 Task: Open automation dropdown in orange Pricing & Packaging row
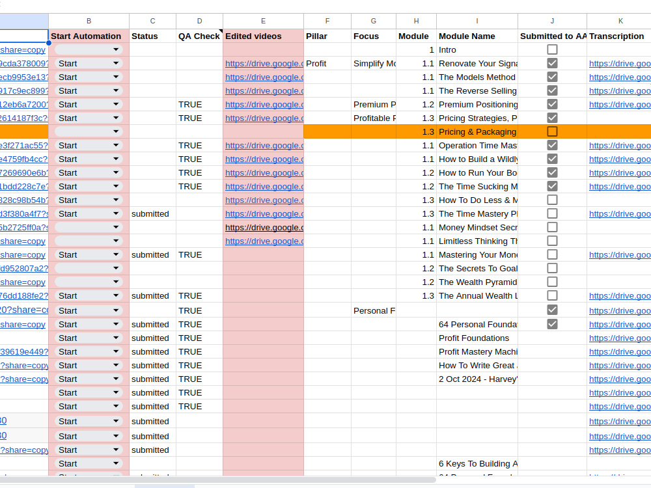tap(89, 132)
